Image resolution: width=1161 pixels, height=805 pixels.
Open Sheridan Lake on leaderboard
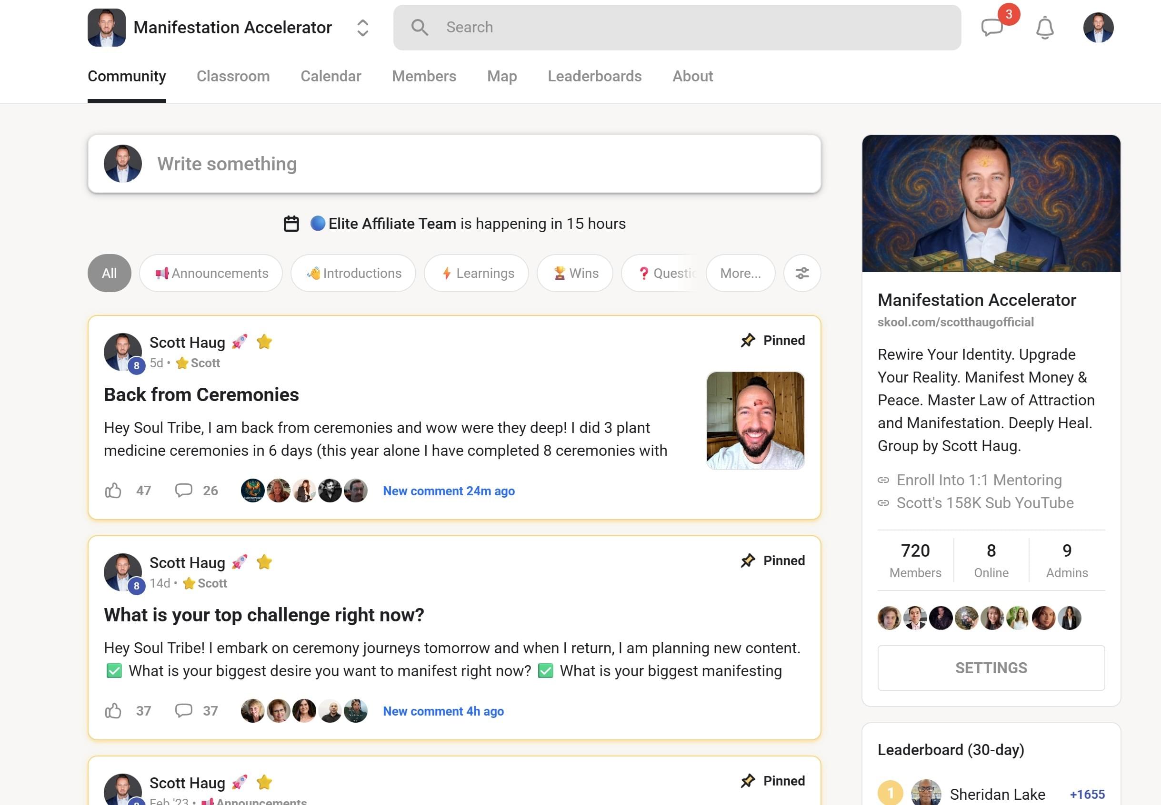tap(998, 794)
